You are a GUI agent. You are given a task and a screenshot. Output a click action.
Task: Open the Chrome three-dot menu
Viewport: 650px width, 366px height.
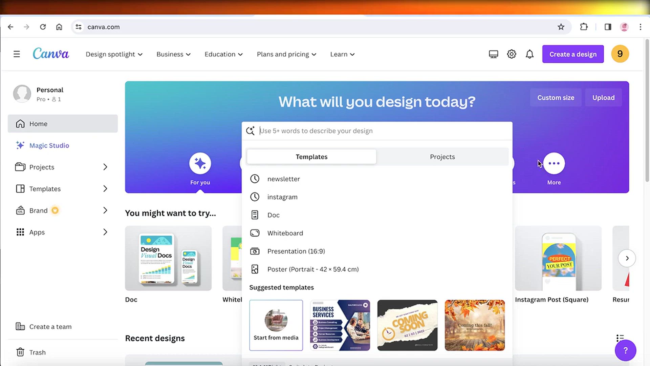click(x=641, y=27)
